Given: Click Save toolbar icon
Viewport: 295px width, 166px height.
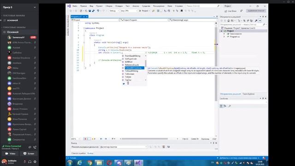Looking at the screenshot, I should 90,11.
